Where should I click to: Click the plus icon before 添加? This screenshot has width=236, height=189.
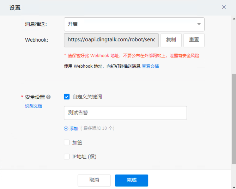[66, 129]
